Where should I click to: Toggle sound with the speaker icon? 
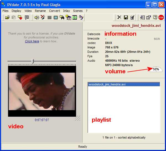coord(37,17)
